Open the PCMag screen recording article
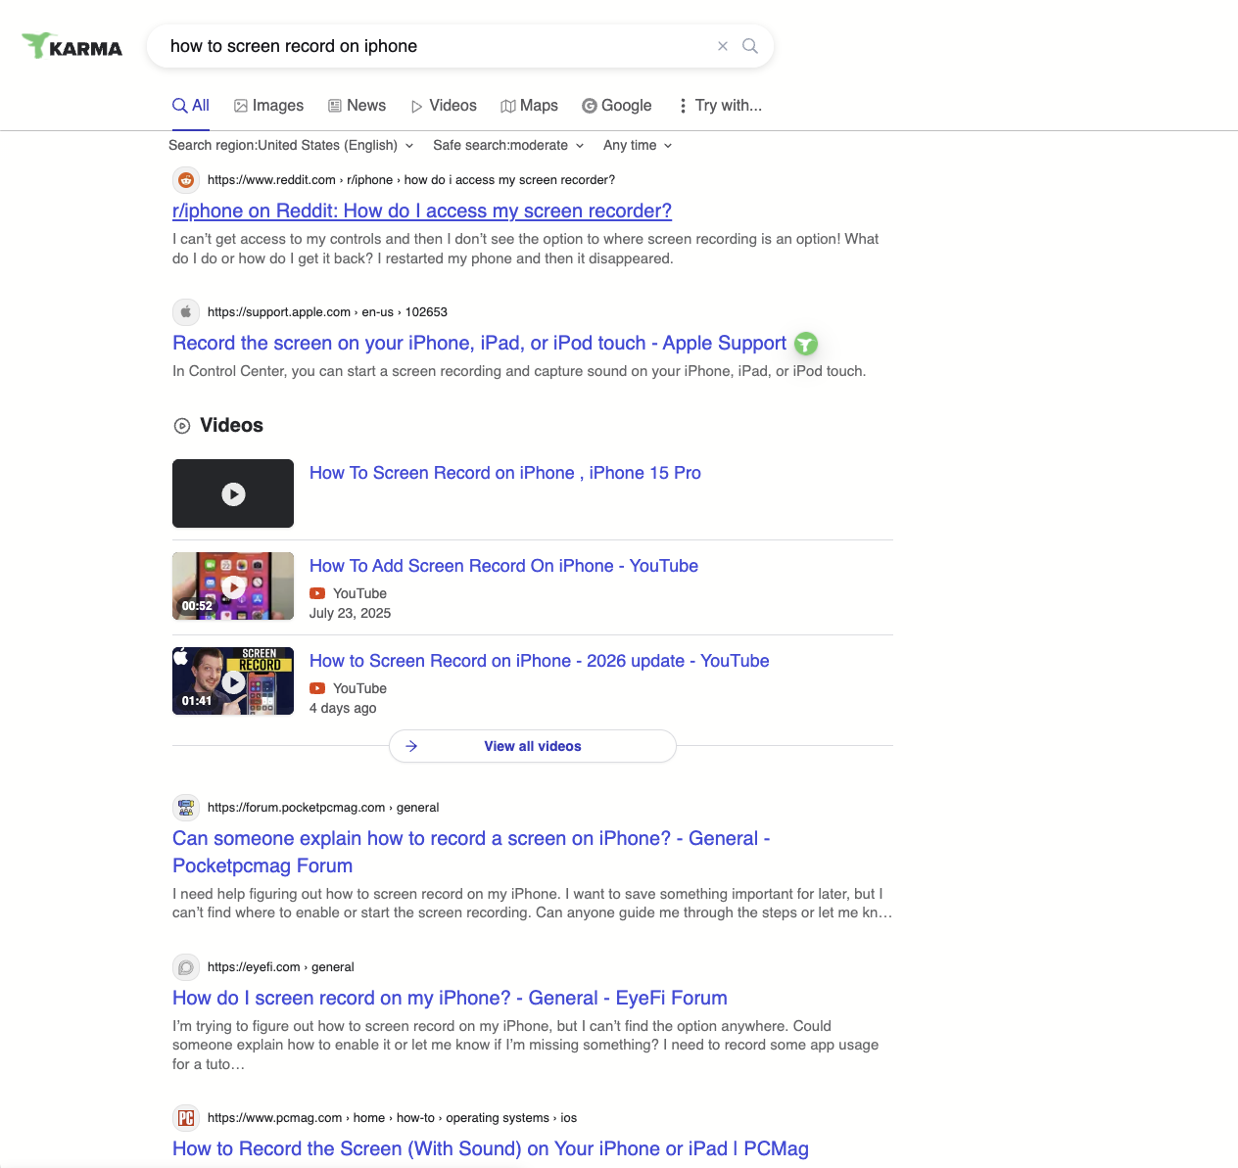 (491, 1148)
